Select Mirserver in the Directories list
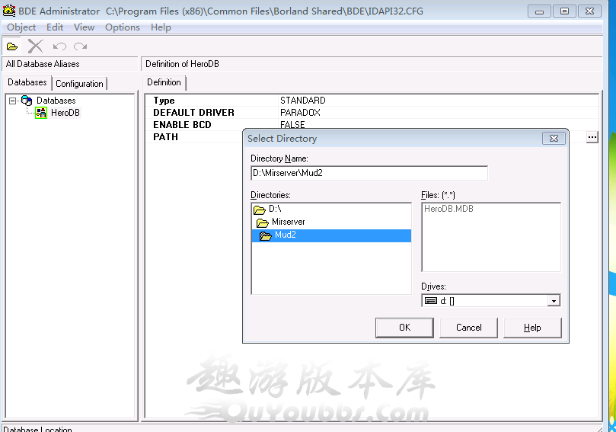This screenshot has width=616, height=432. coord(288,222)
